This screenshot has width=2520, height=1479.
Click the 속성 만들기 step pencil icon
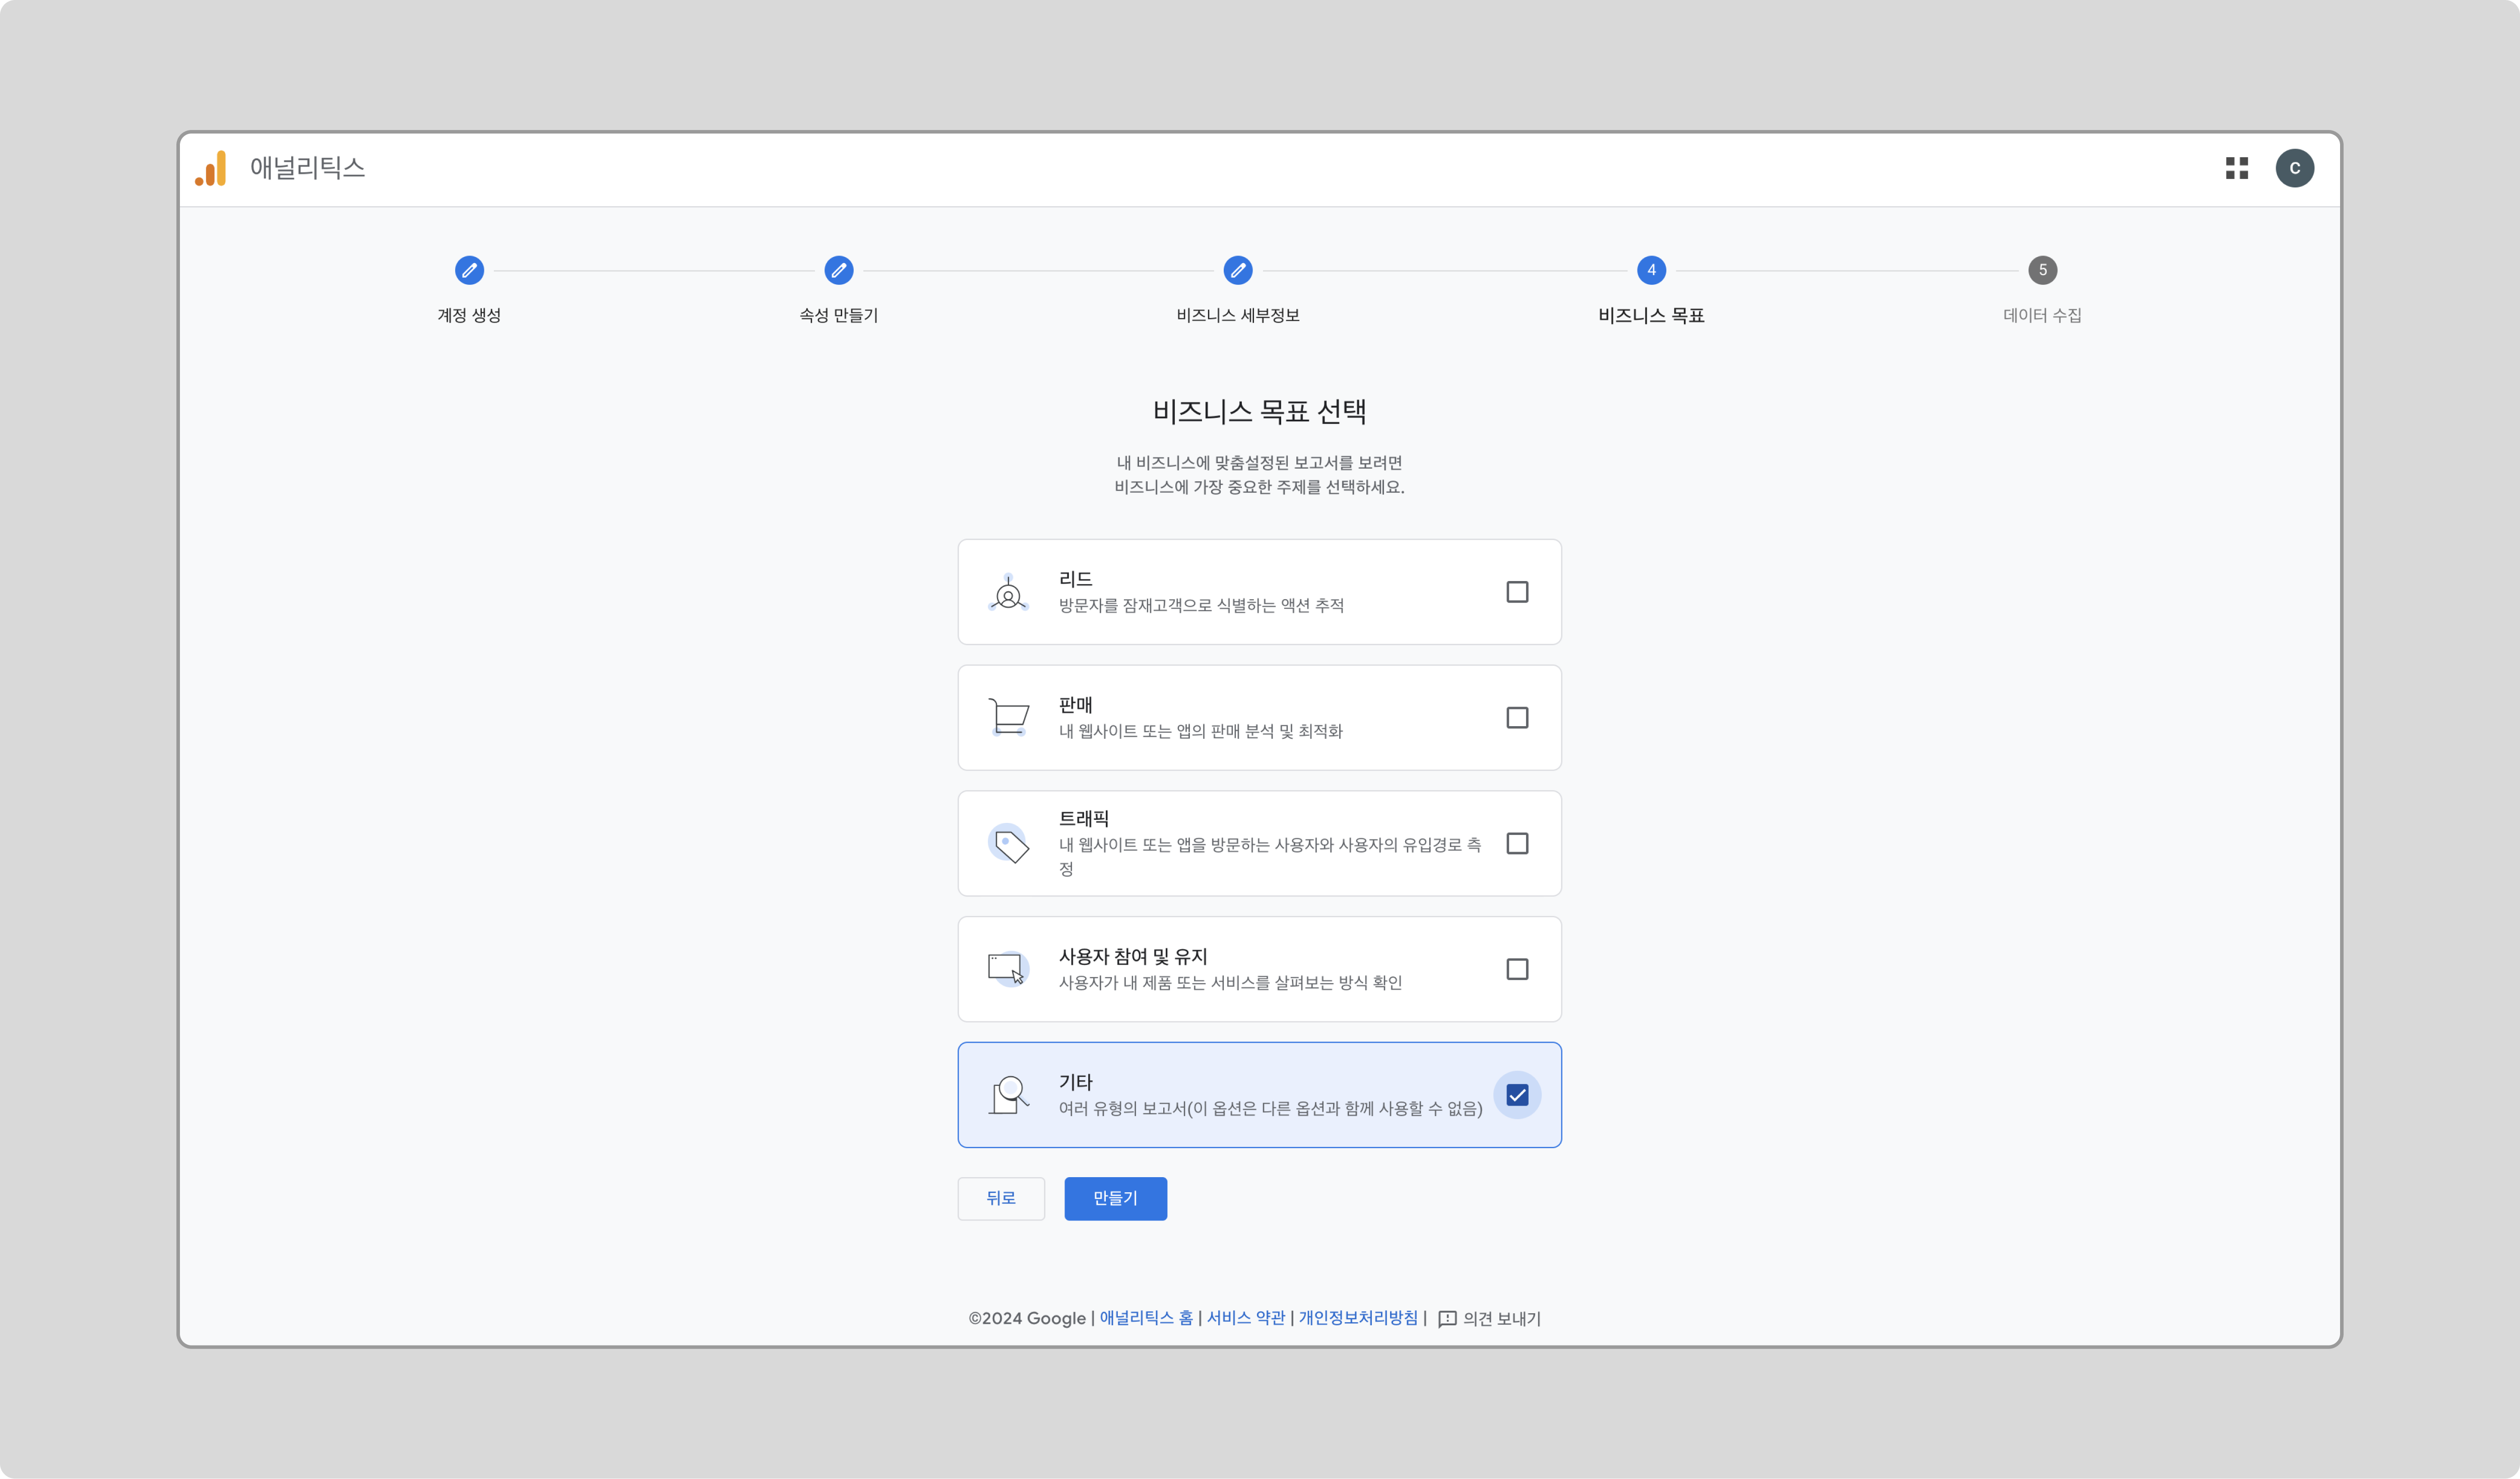tap(839, 270)
